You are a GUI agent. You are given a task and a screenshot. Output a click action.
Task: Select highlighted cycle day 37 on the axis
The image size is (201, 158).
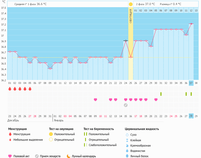tap(191, 83)
